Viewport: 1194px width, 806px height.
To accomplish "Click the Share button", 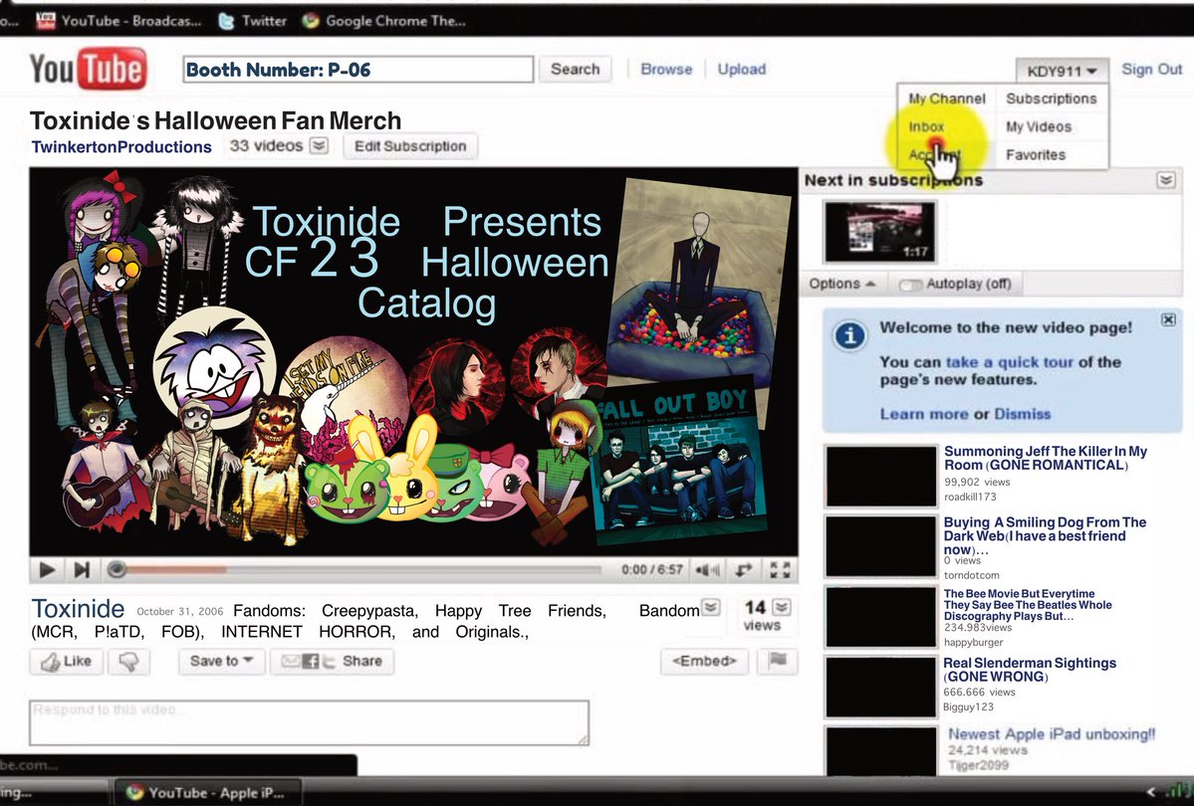I will [x=332, y=662].
